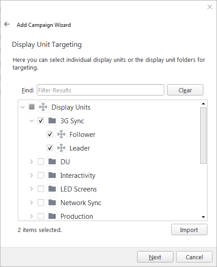217x267 pixels.
Task: Select the Interactivity tree item label
Action: [x=78, y=176]
